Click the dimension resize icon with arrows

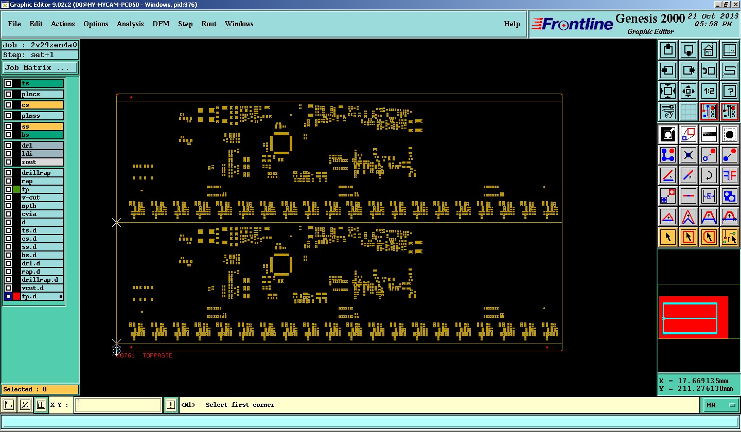tap(709, 196)
